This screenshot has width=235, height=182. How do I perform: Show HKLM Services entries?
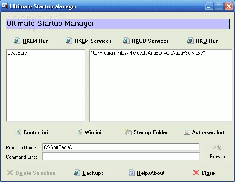pyautogui.click(x=93, y=41)
